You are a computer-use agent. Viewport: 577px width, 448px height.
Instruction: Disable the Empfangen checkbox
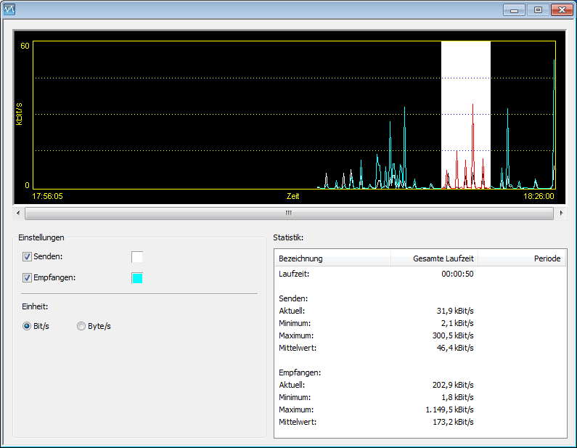(28, 277)
